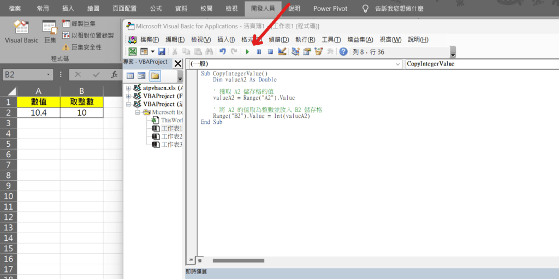This screenshot has height=279, width=559.
Task: Switch to Excel view icon in VBA toolbar
Action: coord(132,52)
